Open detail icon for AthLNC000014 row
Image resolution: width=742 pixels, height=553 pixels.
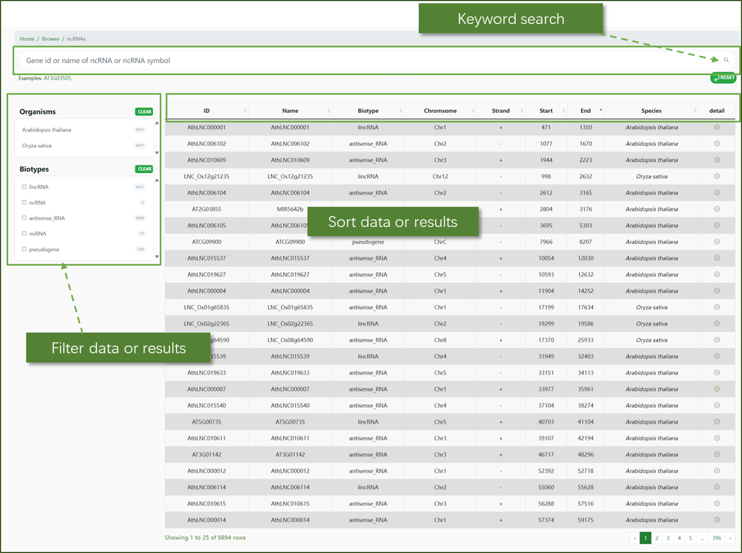click(x=717, y=520)
